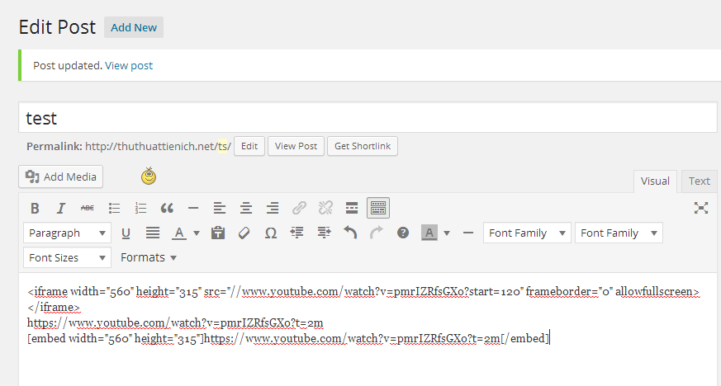Screen dimensions: 721x386
Task: Click the View Post button
Action: tap(296, 146)
